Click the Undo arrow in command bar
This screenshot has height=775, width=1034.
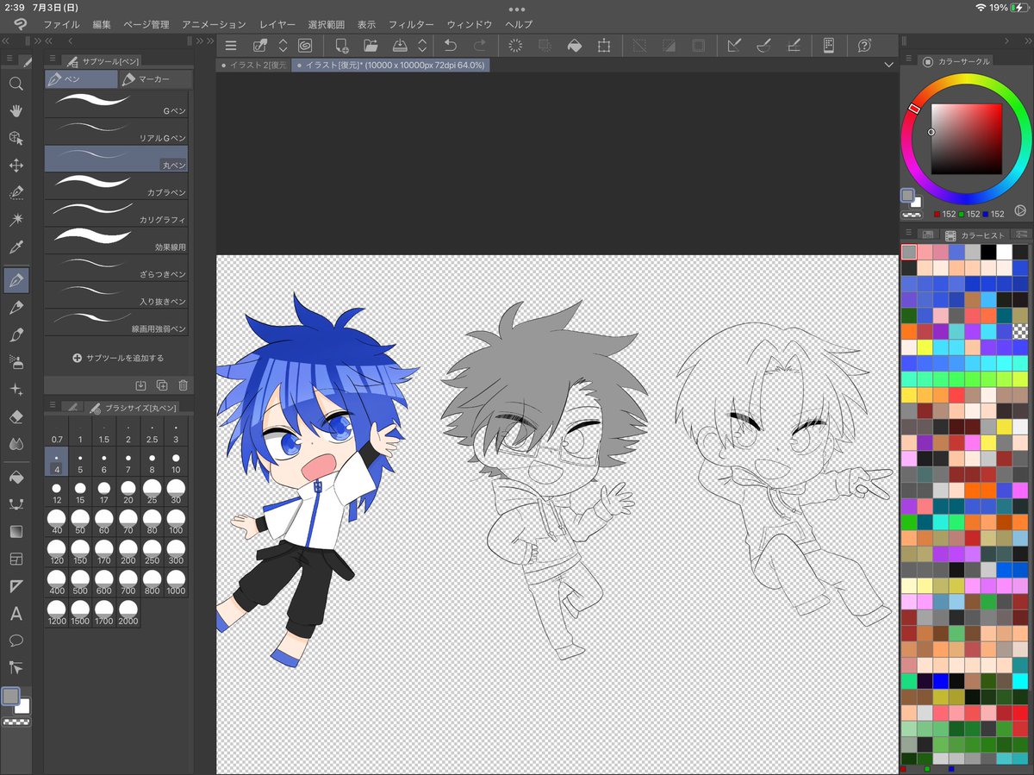click(450, 46)
